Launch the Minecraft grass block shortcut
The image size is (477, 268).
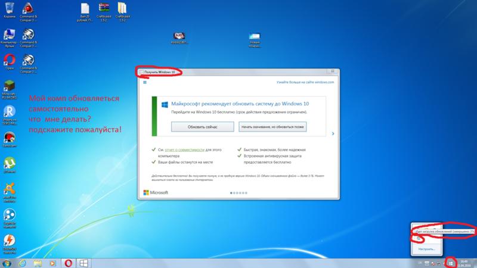[10, 90]
